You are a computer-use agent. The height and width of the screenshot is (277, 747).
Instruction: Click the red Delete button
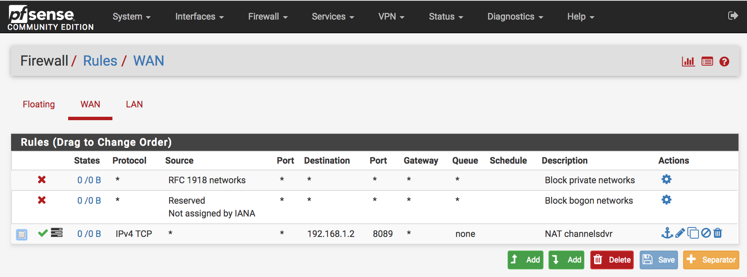click(x=612, y=260)
